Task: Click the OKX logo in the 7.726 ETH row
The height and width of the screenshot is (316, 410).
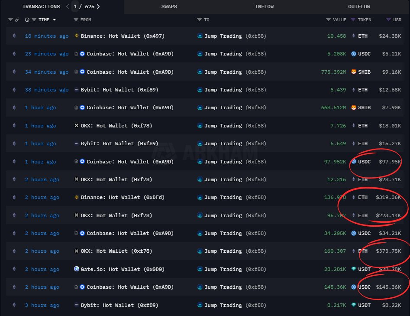Action: click(x=77, y=125)
